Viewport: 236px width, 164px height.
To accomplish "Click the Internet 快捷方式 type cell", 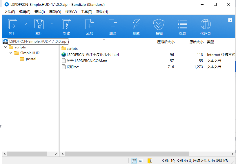I will (221, 54).
